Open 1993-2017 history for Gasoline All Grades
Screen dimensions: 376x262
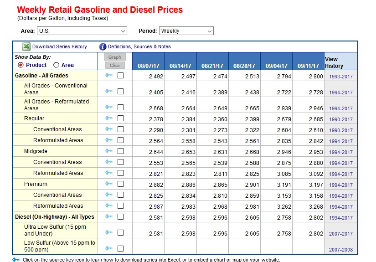click(x=340, y=77)
